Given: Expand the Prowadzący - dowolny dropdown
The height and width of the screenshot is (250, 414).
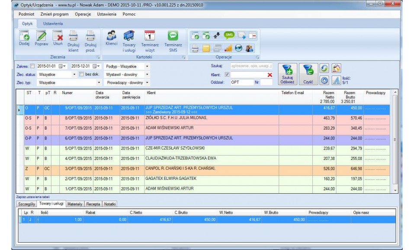Looking at the screenshot, I should 147,82.
